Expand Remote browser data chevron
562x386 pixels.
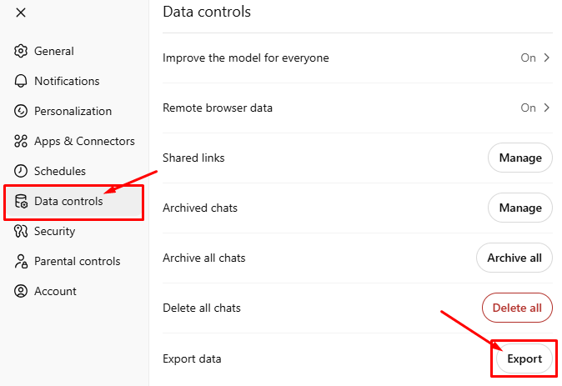pos(547,108)
